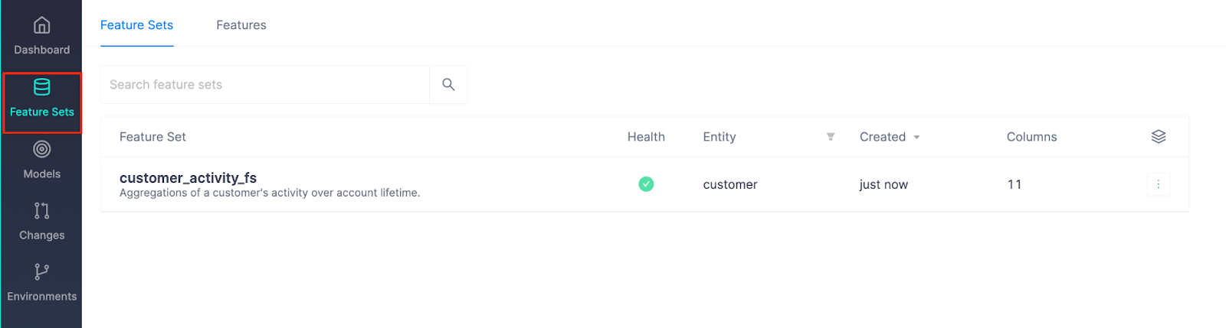
Task: Open the Models target icon
Action: (x=42, y=149)
